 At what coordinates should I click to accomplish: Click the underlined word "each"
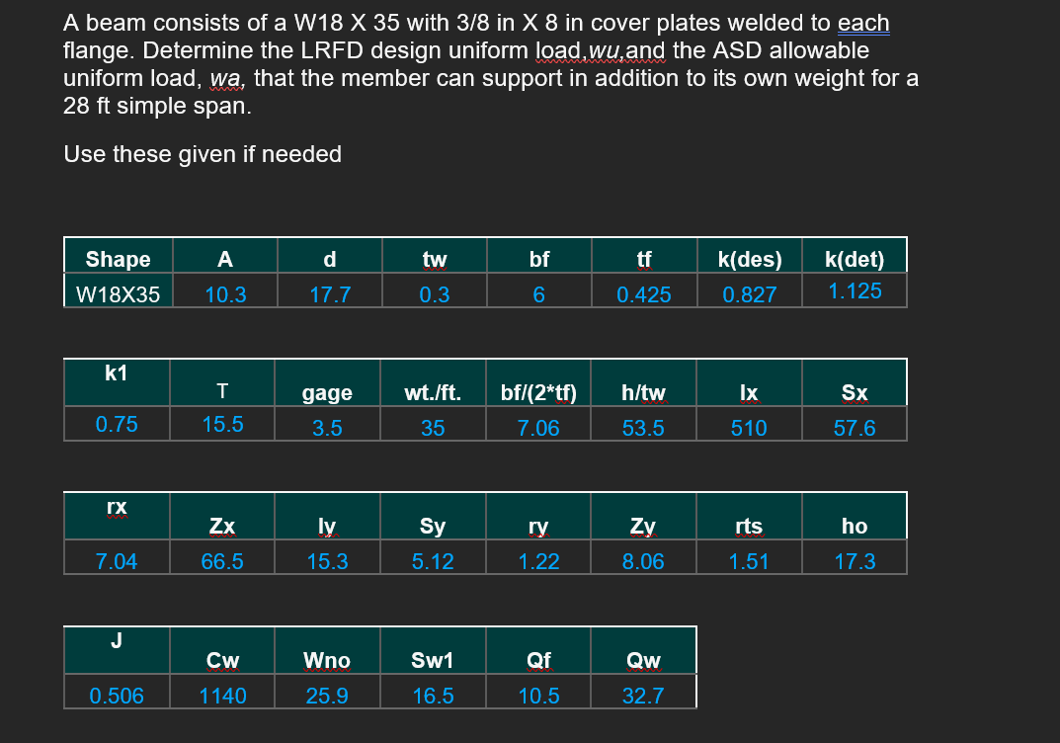point(864,23)
